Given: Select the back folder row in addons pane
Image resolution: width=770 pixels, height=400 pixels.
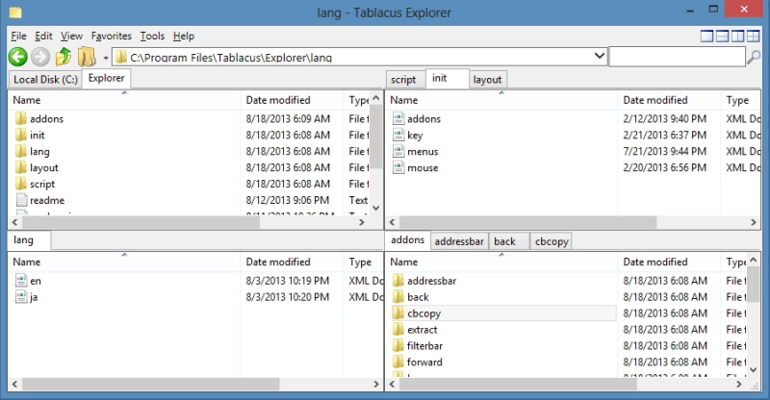Looking at the screenshot, I should 503,296.
